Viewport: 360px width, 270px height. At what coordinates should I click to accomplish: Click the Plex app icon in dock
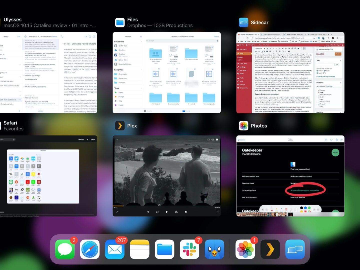click(x=270, y=249)
